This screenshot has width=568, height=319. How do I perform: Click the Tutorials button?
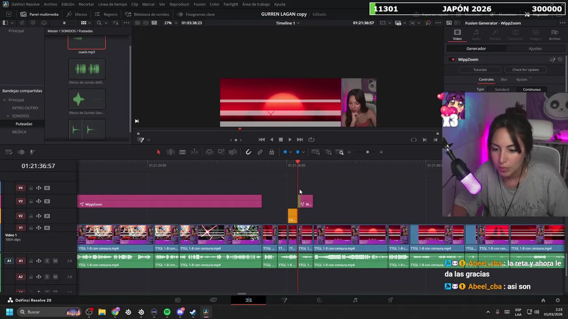point(480,70)
